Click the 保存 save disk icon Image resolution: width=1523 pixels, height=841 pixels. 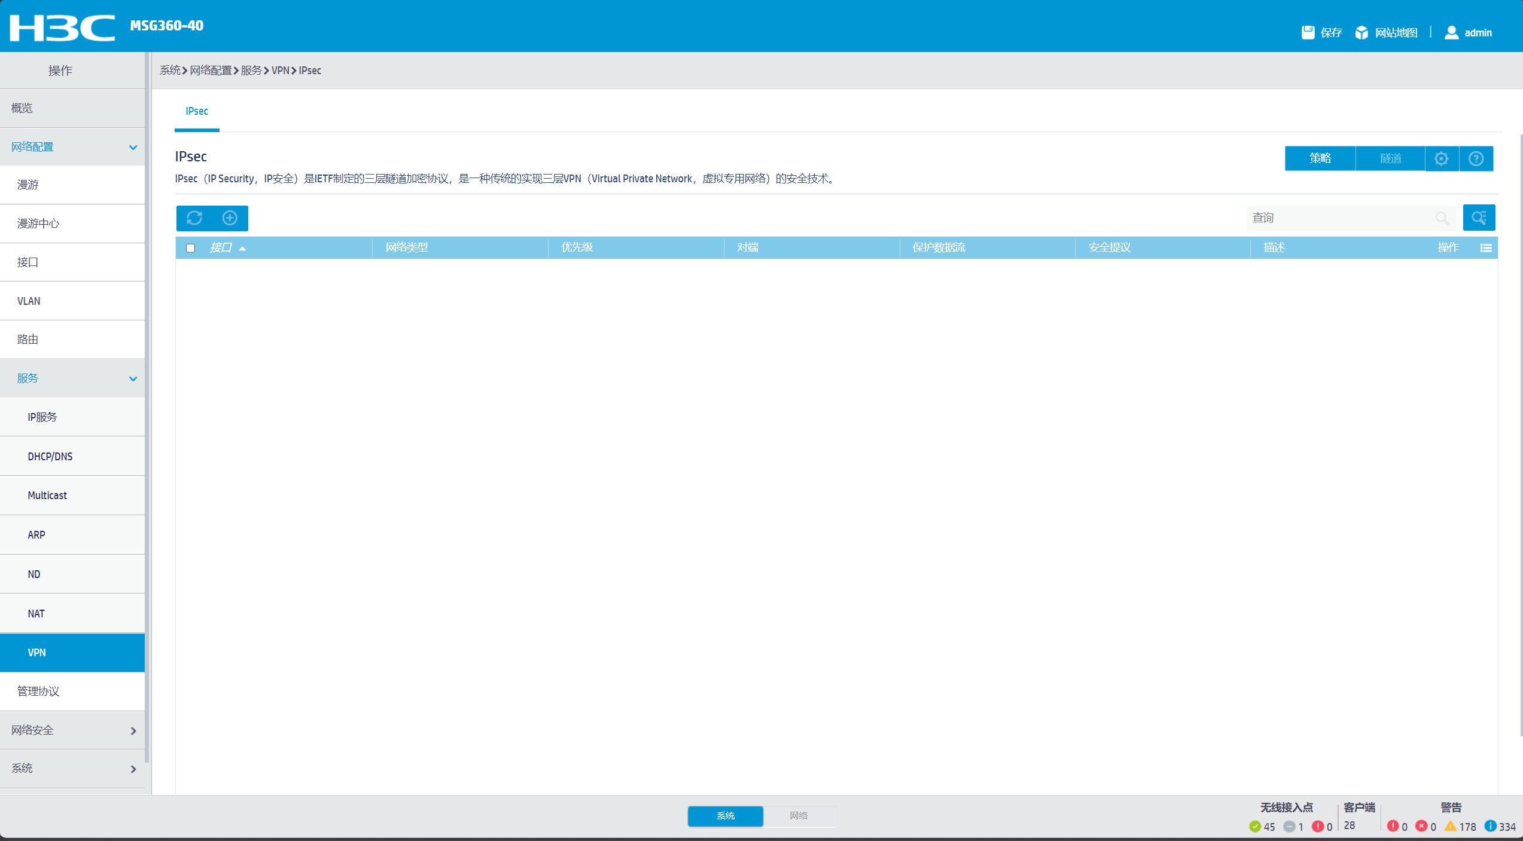[x=1308, y=33]
